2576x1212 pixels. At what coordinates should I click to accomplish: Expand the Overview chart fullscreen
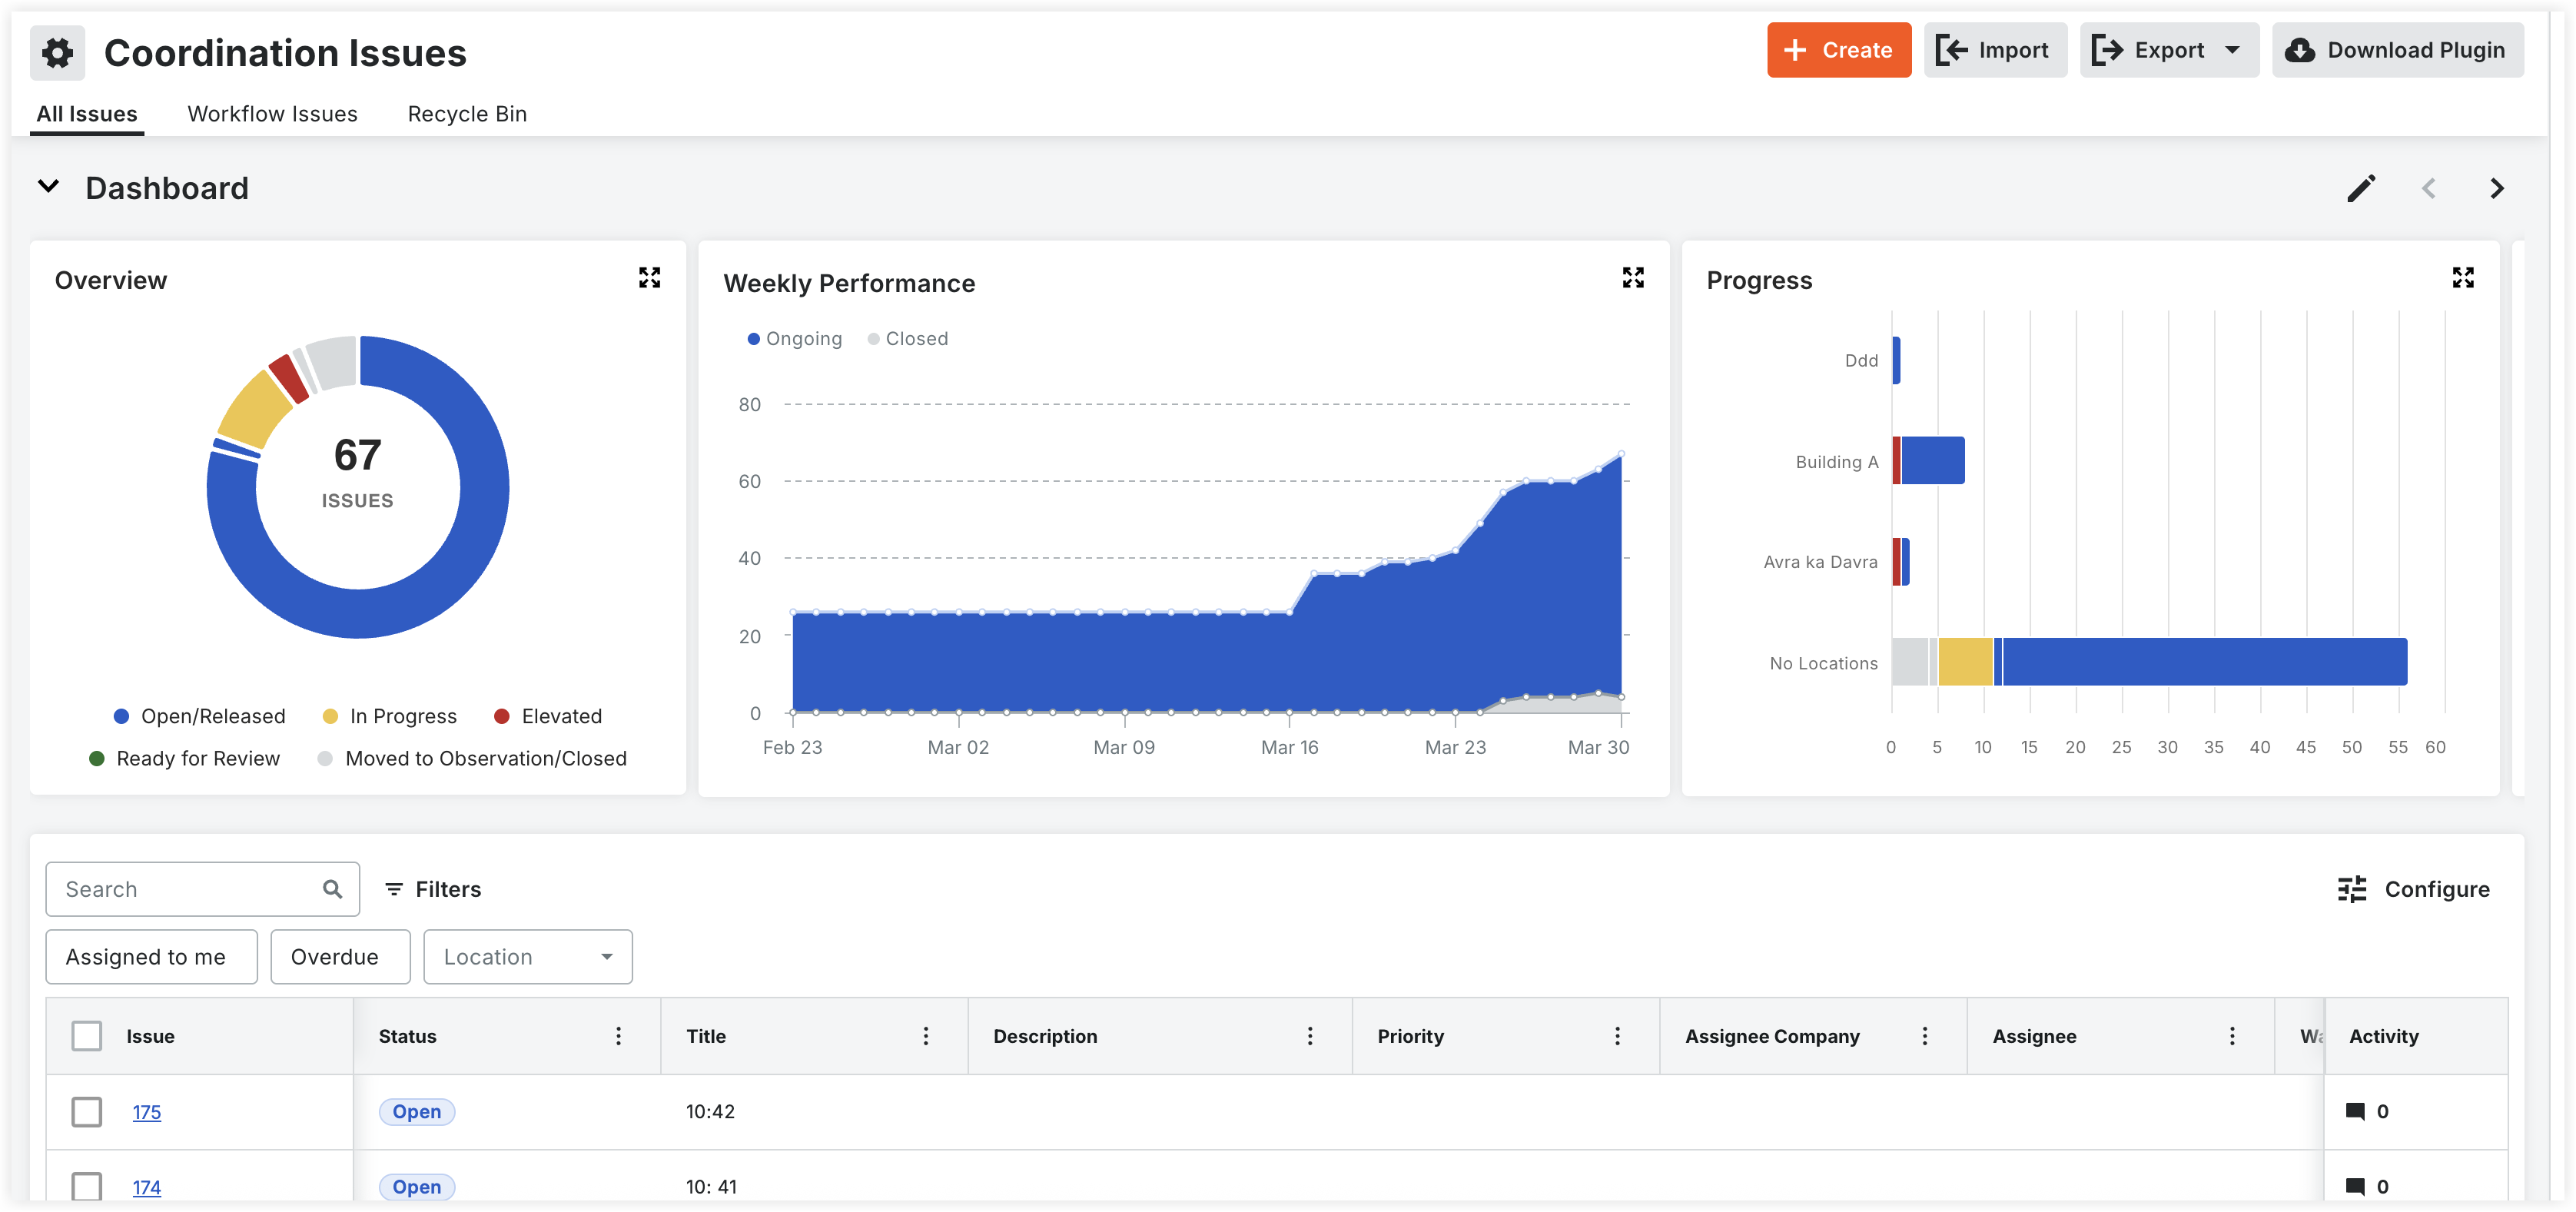pyautogui.click(x=649, y=278)
